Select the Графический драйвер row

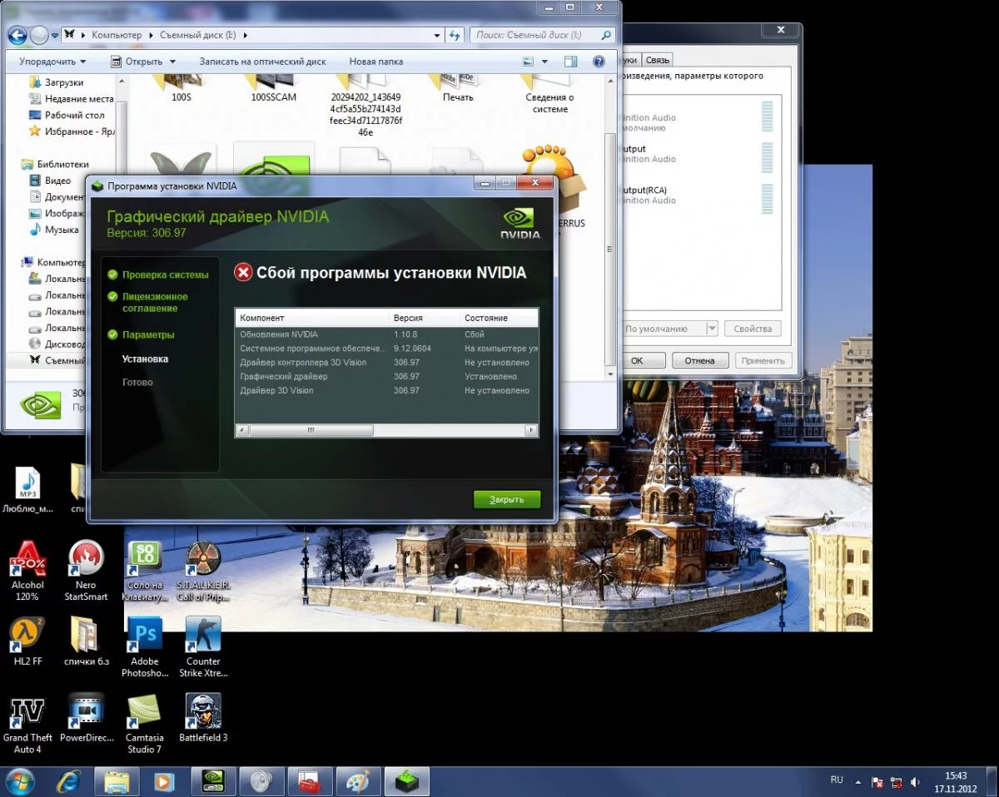point(387,376)
